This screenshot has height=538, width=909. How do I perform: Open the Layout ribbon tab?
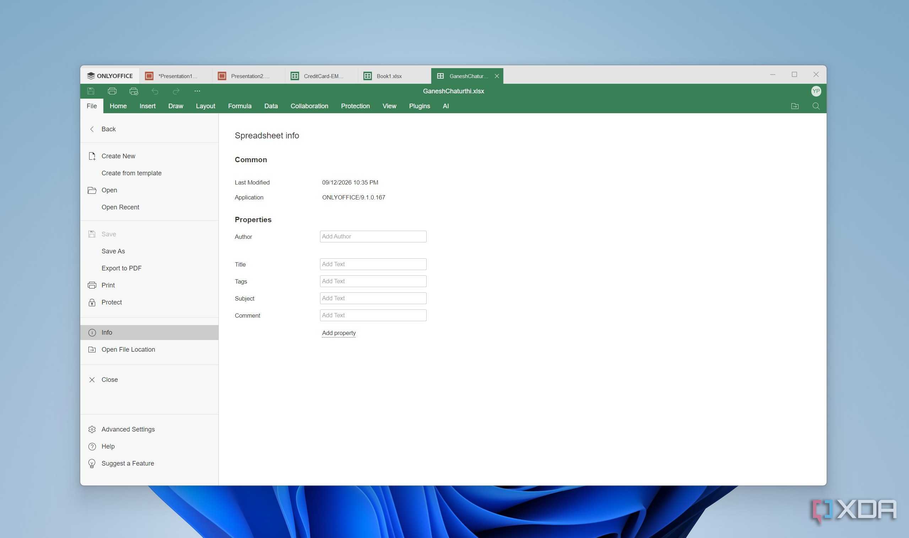[x=205, y=106]
